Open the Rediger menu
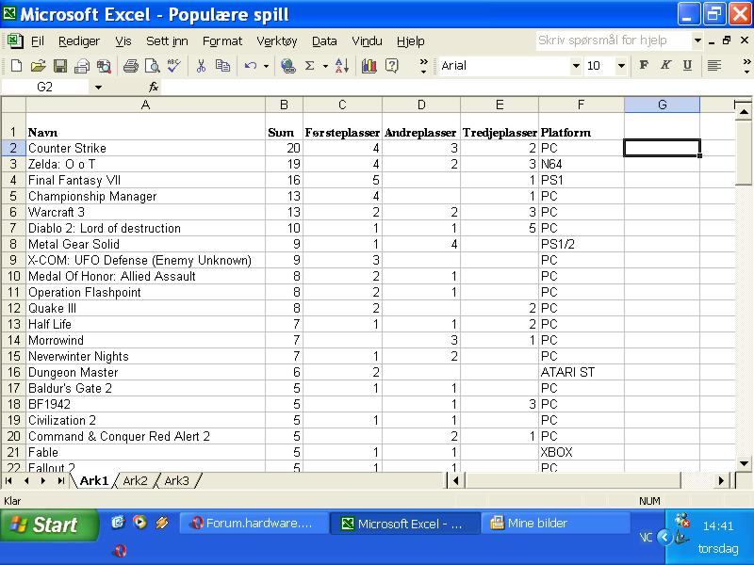 click(x=79, y=41)
